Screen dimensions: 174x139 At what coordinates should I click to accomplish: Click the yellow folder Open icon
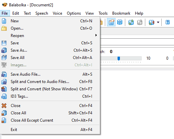4,28
